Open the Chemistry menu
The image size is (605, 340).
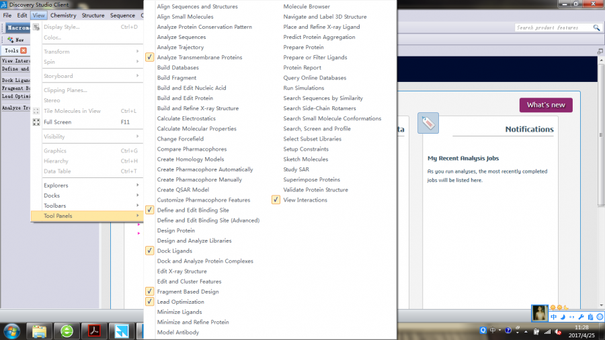(63, 15)
